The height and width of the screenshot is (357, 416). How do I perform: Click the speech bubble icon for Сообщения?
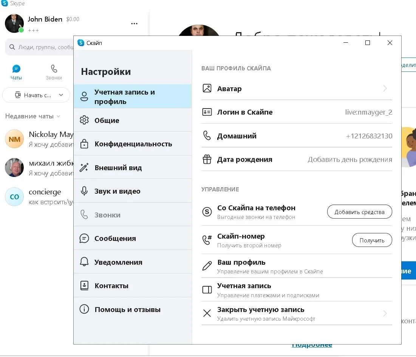point(84,238)
